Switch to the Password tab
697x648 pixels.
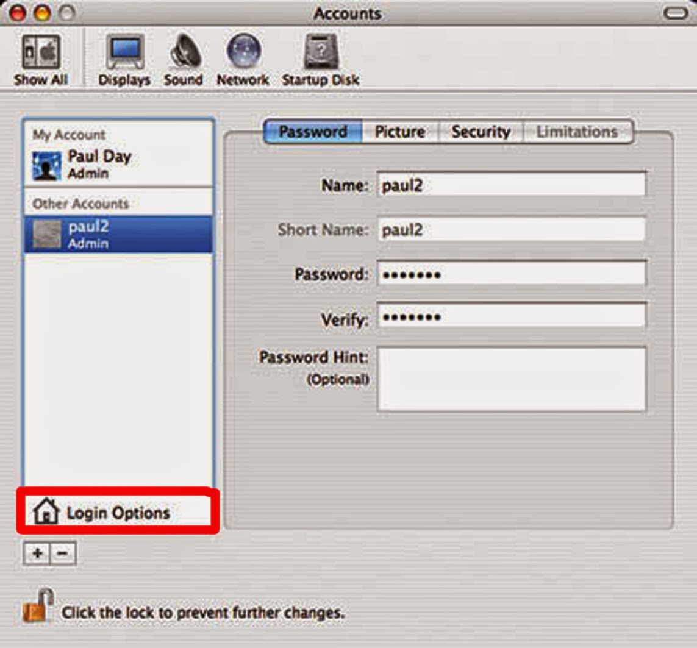tap(312, 132)
